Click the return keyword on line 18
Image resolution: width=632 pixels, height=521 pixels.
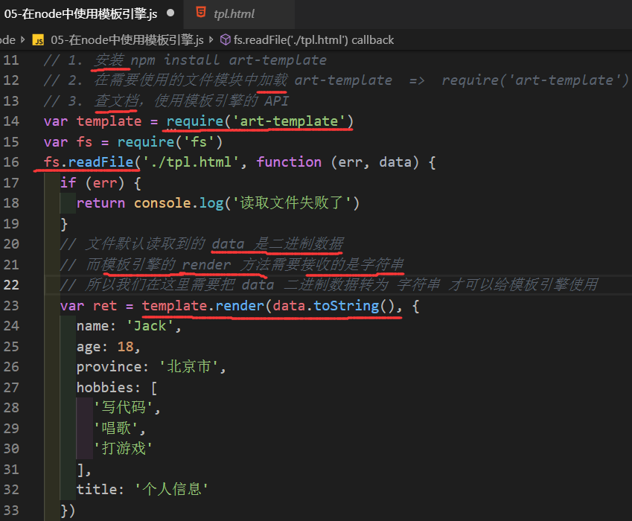pyautogui.click(x=100, y=203)
